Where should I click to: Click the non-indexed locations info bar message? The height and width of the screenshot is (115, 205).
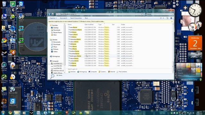77,21
